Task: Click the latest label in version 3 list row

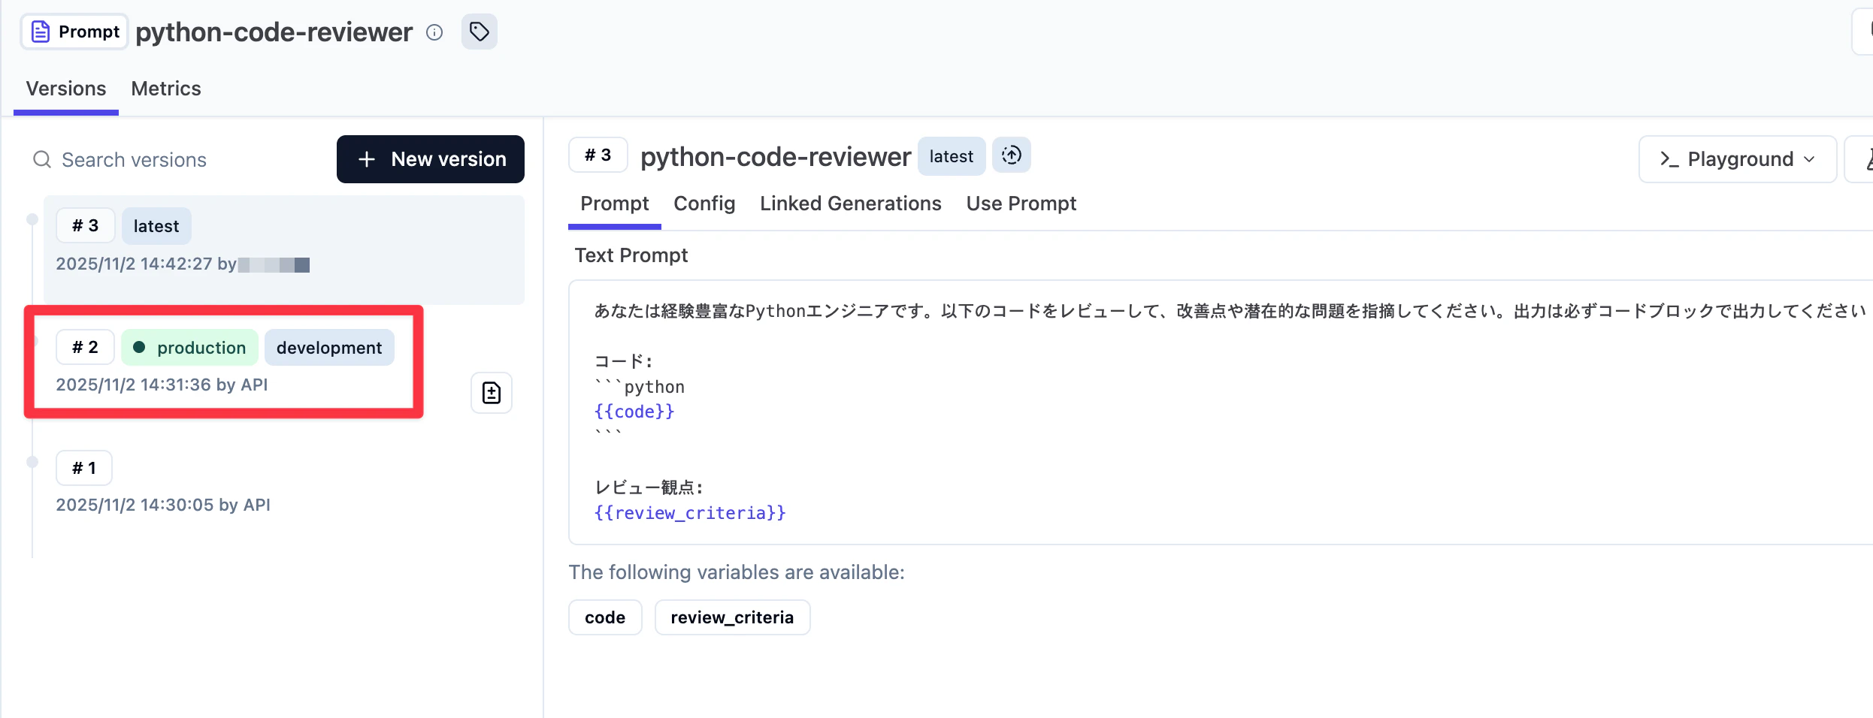Action: pos(156,226)
